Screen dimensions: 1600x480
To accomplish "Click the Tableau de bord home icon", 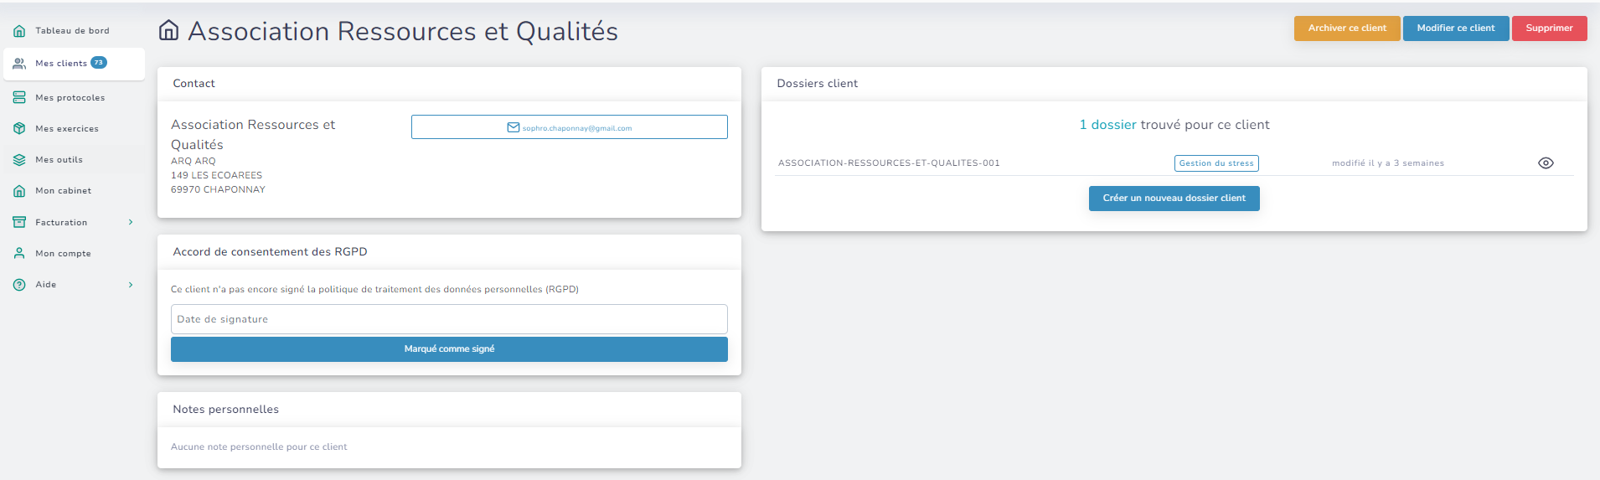I will (19, 31).
